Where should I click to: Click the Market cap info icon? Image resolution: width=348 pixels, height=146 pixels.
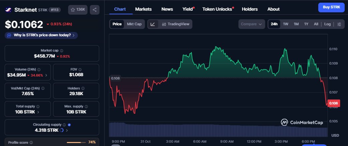point(61,50)
